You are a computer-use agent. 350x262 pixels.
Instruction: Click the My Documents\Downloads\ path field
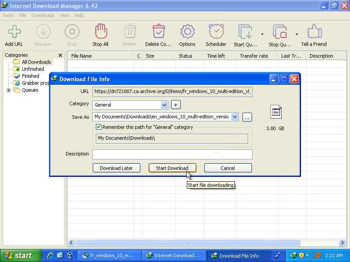pos(172,138)
